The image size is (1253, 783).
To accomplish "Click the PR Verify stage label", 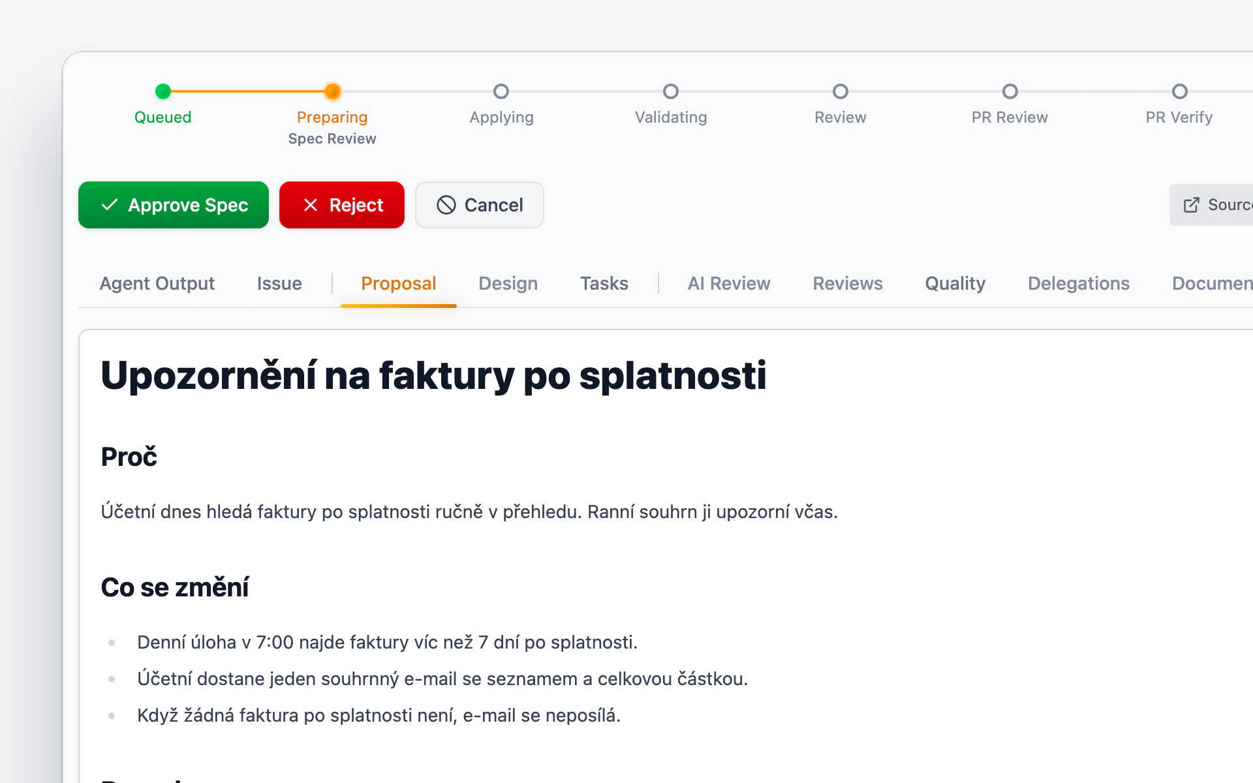I will [1179, 117].
